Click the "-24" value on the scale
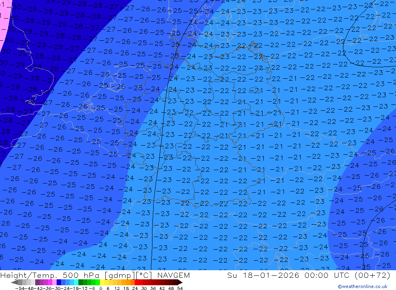Image resolution: width=396 pixels, height=290 pixels. [x=65, y=288]
